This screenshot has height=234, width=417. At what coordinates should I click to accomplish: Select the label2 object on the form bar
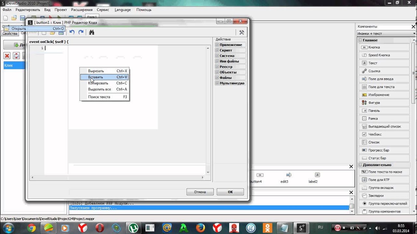pyautogui.click(x=313, y=178)
